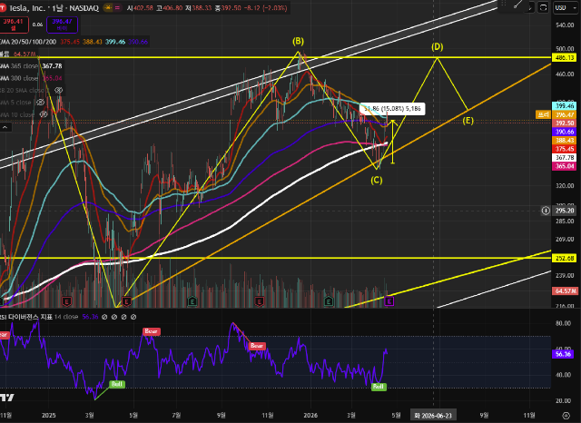The width and height of the screenshot is (581, 423).
Task: Grab the floating toolbar dotted handle
Action: point(503,4)
